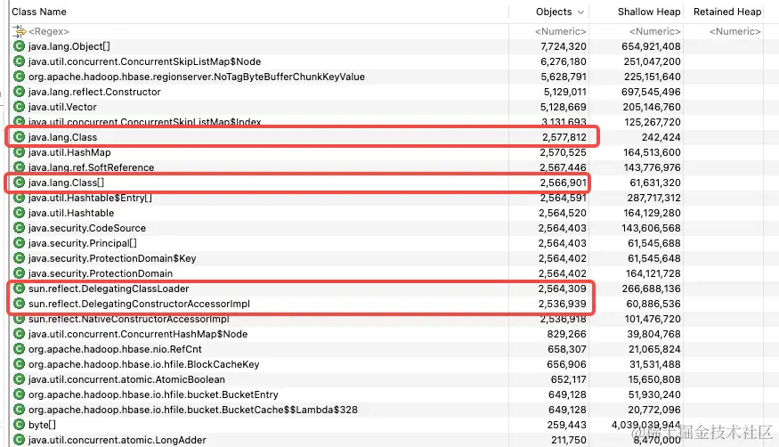Click the icon for atomic.AtomicBoolean
Viewport: 779px width, 447px height.
pyautogui.click(x=19, y=379)
